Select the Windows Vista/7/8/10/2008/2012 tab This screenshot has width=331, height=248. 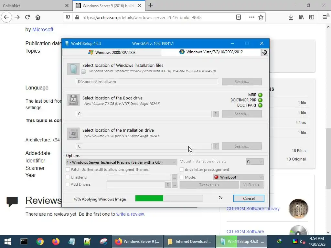211,52
